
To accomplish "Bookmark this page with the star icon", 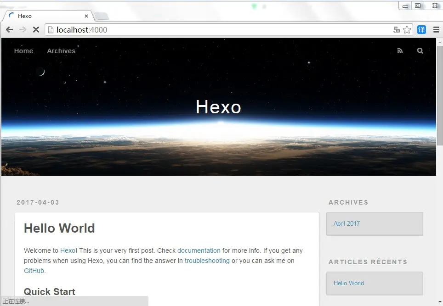I will (407, 30).
